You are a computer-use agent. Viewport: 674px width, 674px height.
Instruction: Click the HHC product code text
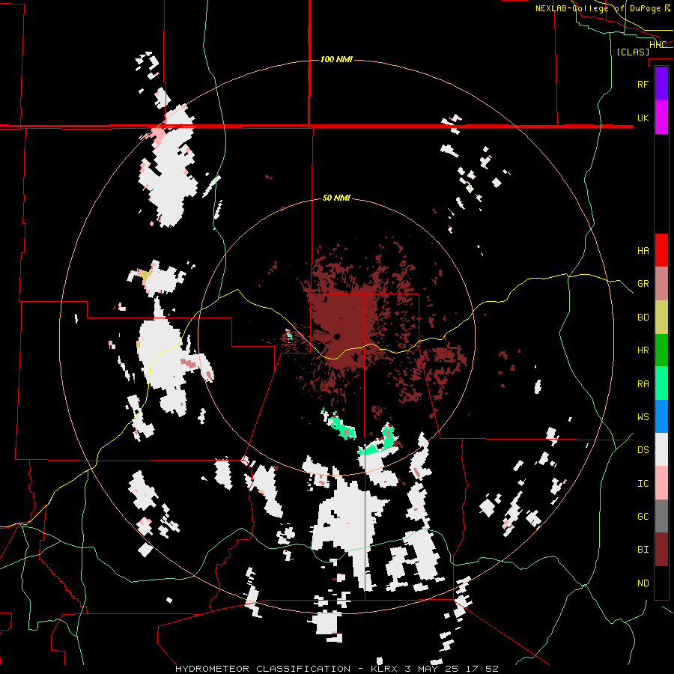[x=658, y=45]
